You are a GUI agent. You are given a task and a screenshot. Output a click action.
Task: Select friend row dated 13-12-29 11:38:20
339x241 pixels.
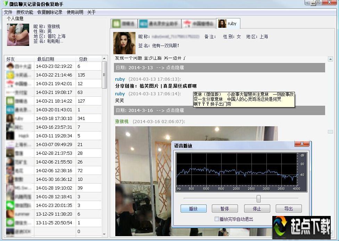(x=53, y=214)
